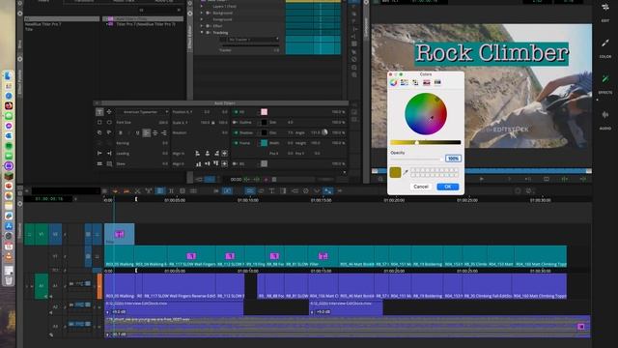The height and width of the screenshot is (348, 618).
Task: Click Play below the record monitor
Action: click(481, 179)
